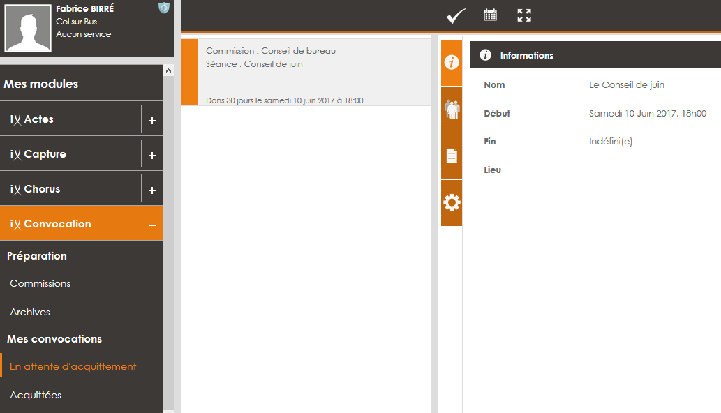Open the Chorus module
Image resolution: width=721 pixels, height=413 pixels.
coord(70,189)
